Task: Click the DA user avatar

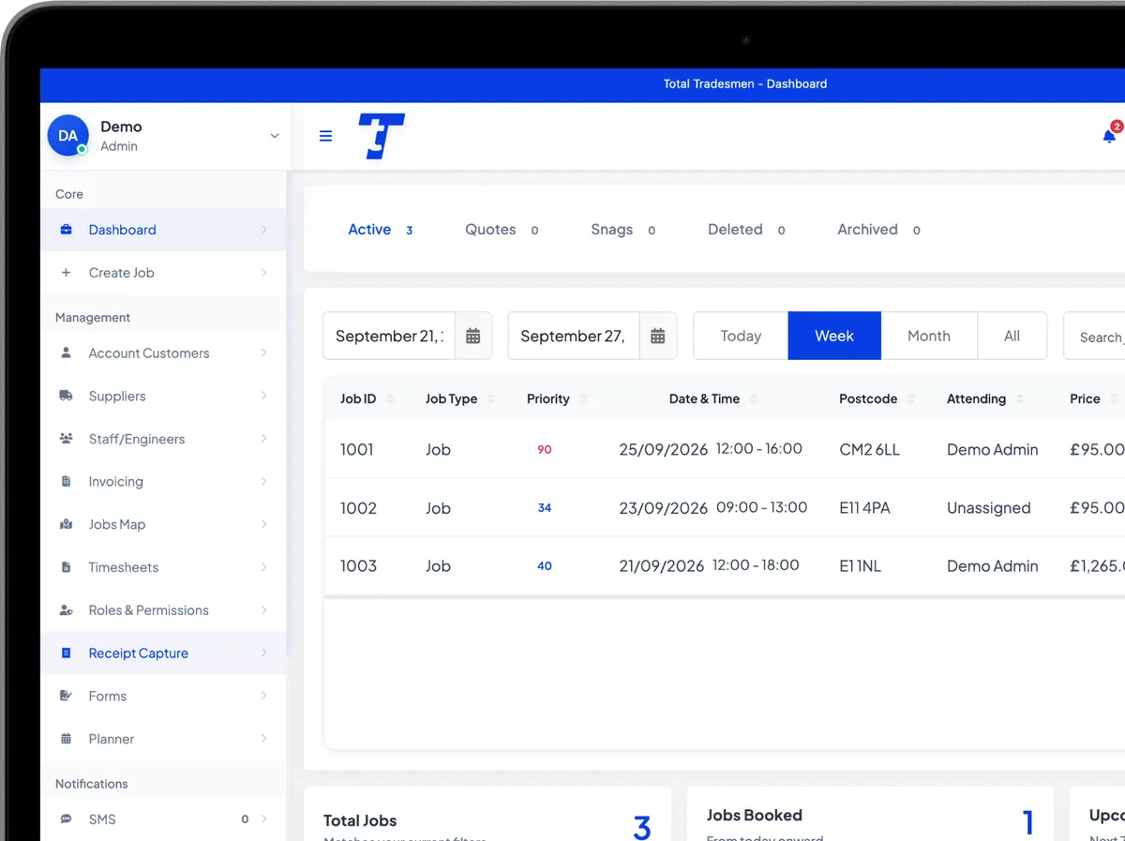Action: click(x=67, y=136)
